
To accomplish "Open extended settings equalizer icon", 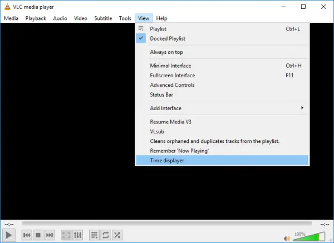I will (77, 235).
